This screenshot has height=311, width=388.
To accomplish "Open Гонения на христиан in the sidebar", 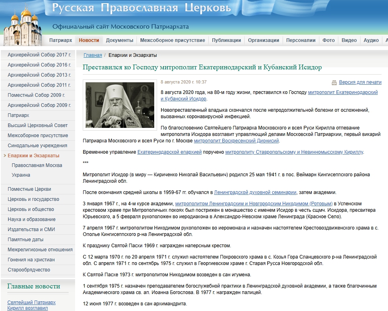I will point(31,260).
